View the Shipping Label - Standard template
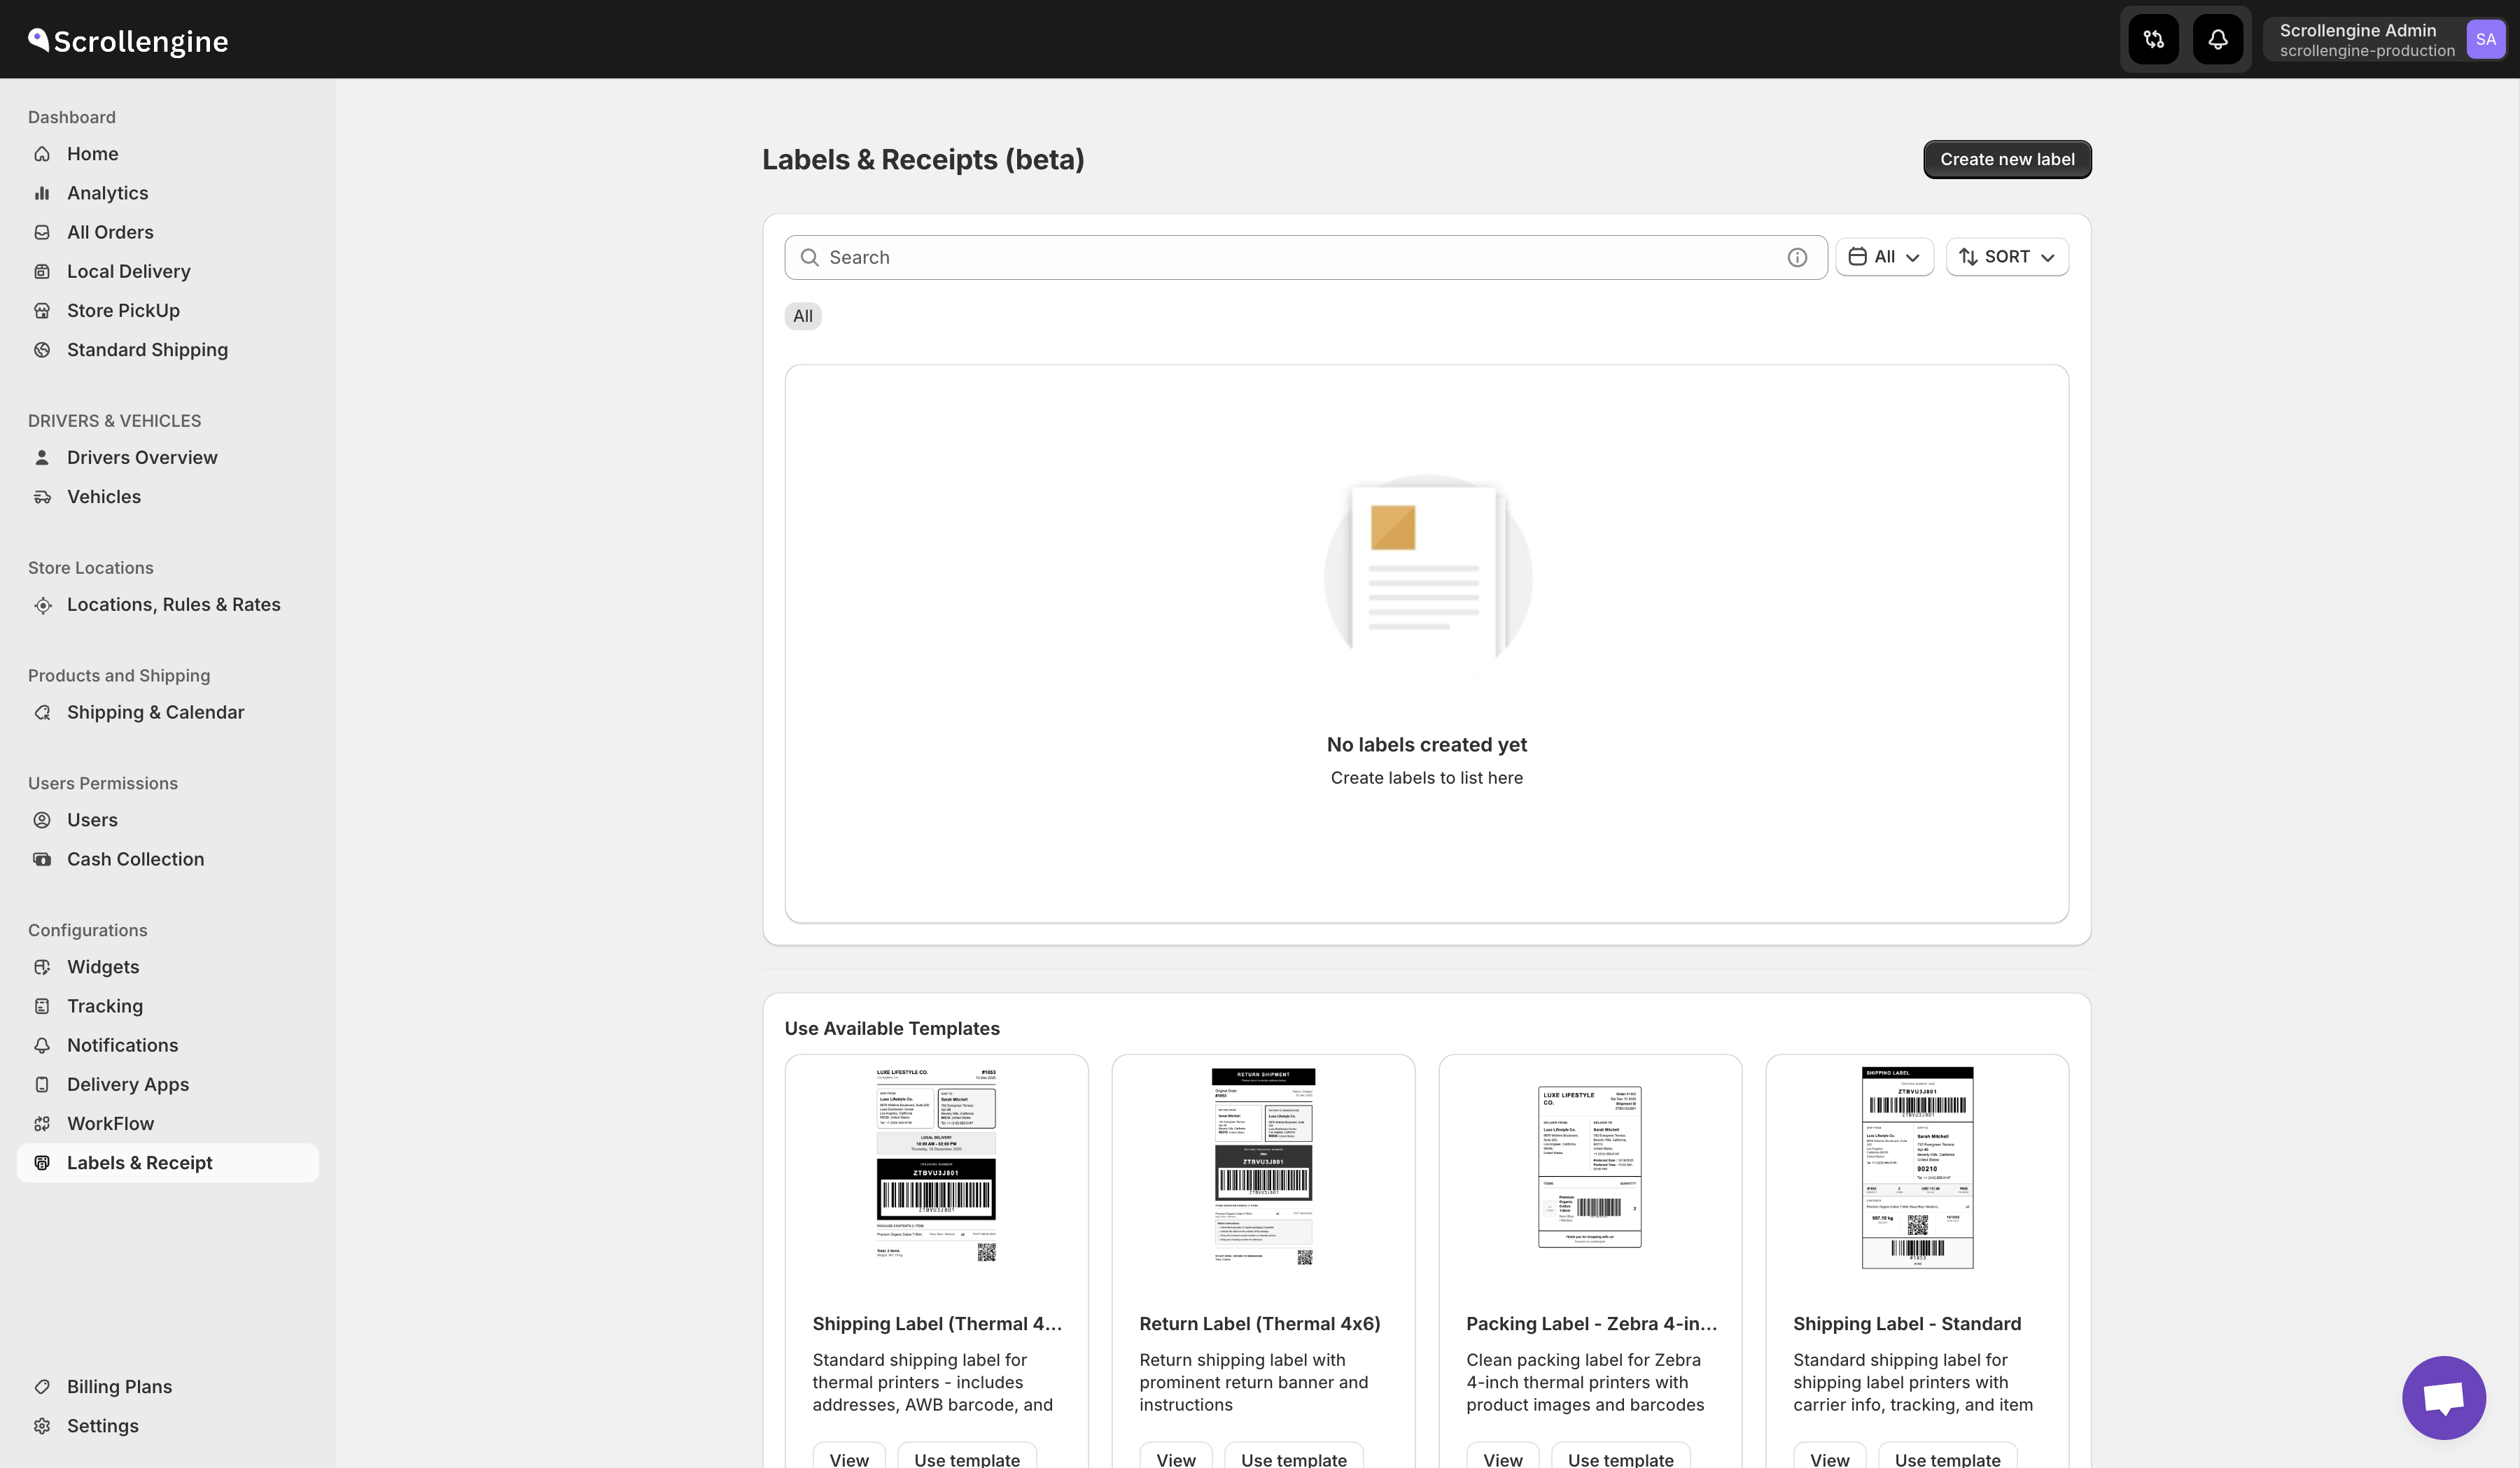The width and height of the screenshot is (2520, 1468). [x=1829, y=1458]
